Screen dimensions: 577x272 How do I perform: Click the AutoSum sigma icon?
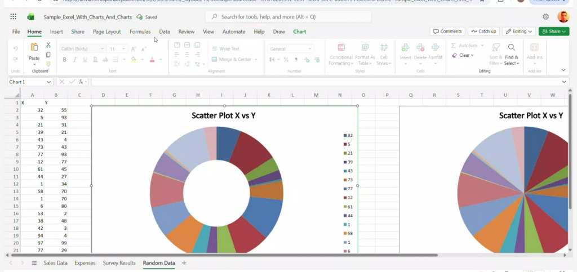(x=454, y=45)
